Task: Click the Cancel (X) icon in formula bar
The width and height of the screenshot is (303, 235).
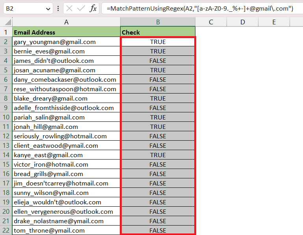Action: [x=69, y=9]
